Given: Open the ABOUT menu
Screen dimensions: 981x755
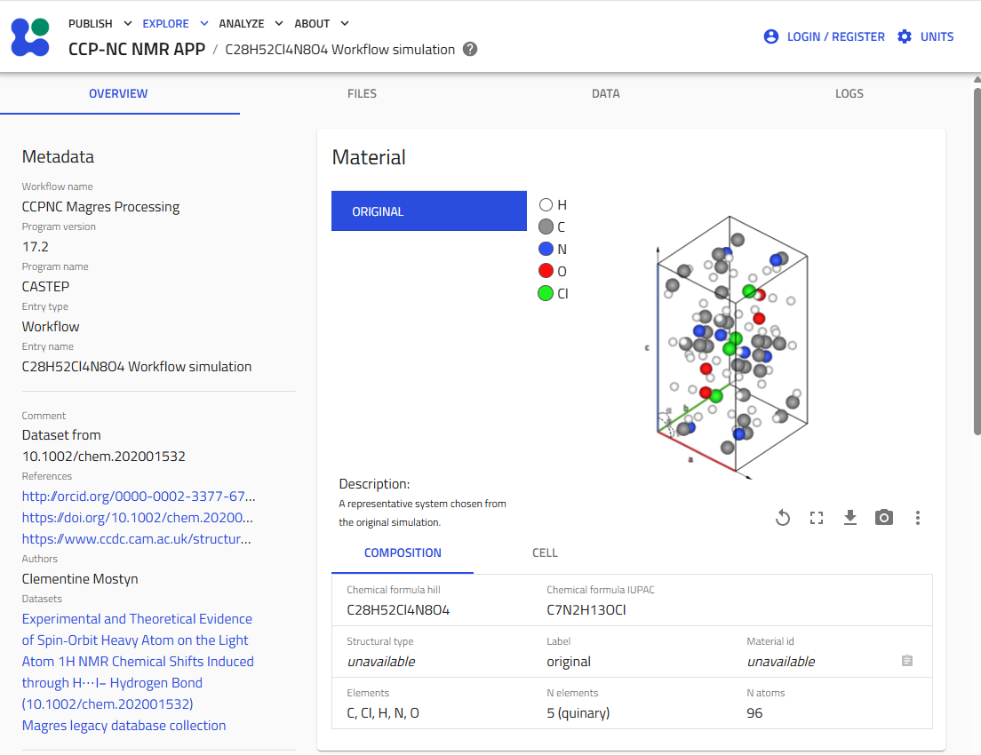Looking at the screenshot, I should (312, 24).
